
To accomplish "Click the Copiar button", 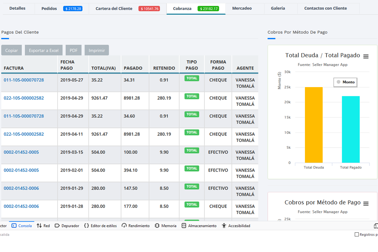I will click(x=11, y=50).
